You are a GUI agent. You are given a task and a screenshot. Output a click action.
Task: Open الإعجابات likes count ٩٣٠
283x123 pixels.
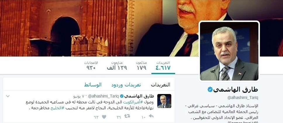click(91, 66)
